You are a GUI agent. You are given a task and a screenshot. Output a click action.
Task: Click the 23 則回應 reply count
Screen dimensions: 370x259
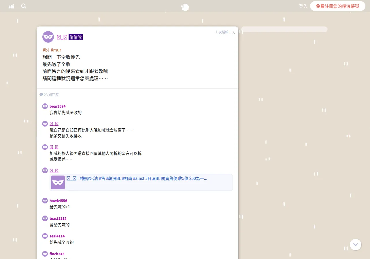click(51, 95)
